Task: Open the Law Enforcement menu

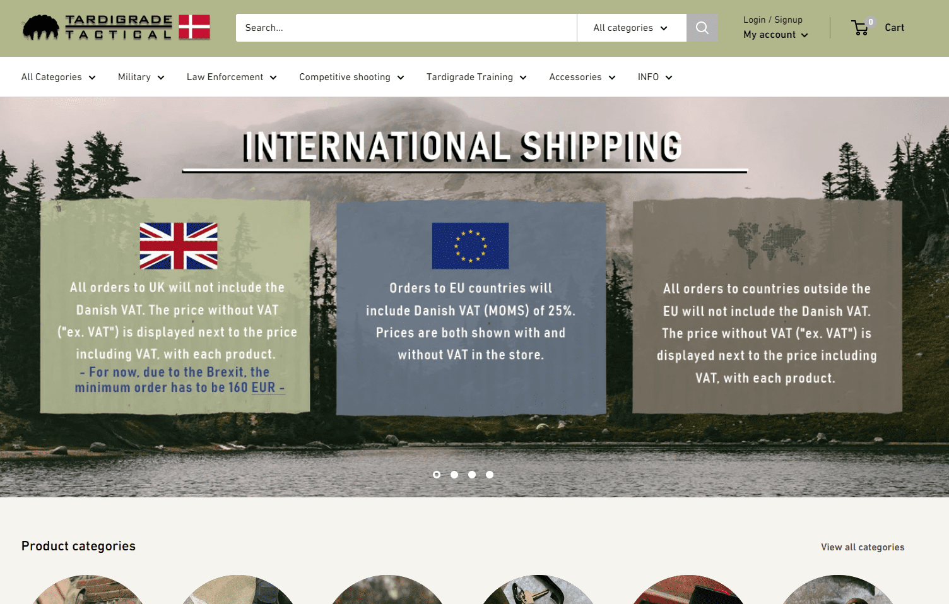Action: pos(232,77)
